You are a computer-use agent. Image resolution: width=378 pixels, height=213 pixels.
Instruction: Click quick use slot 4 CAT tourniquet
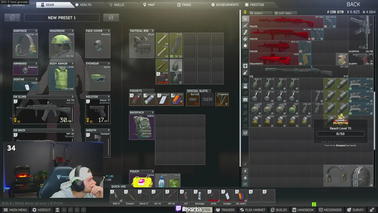(186, 196)
